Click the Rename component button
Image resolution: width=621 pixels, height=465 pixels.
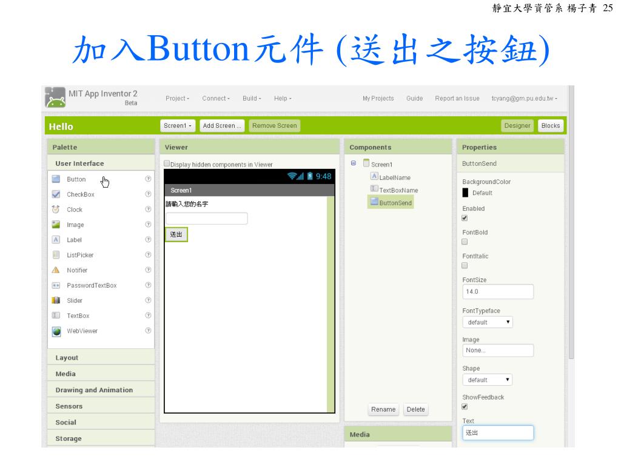[383, 410]
